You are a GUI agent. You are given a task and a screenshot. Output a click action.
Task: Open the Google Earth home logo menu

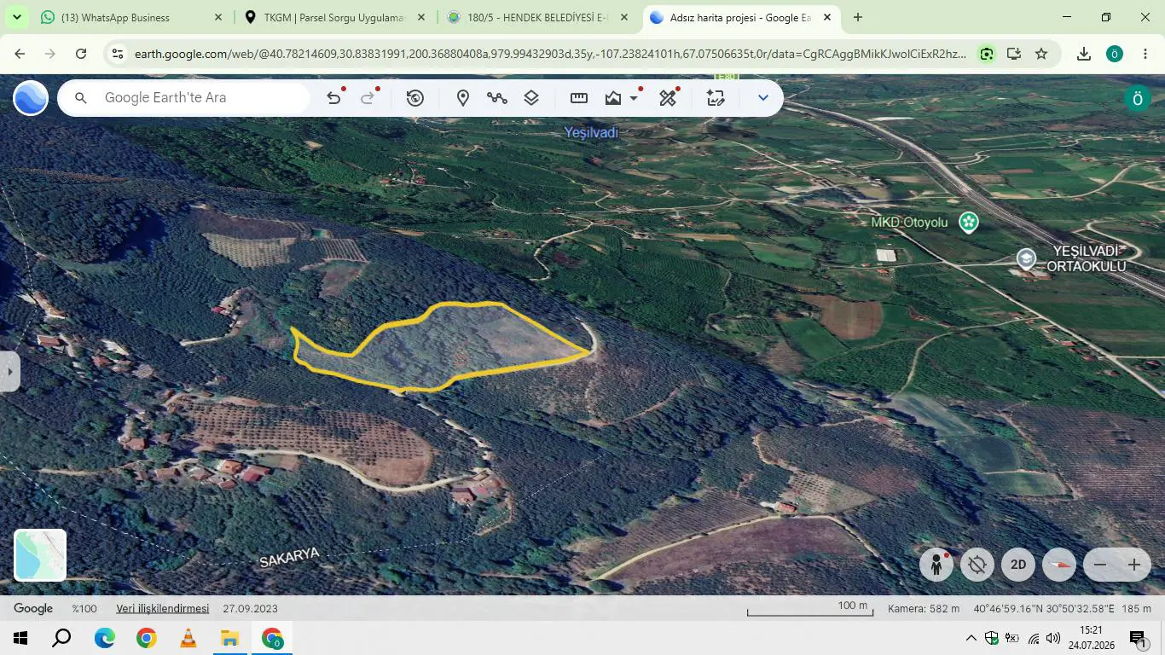point(31,98)
